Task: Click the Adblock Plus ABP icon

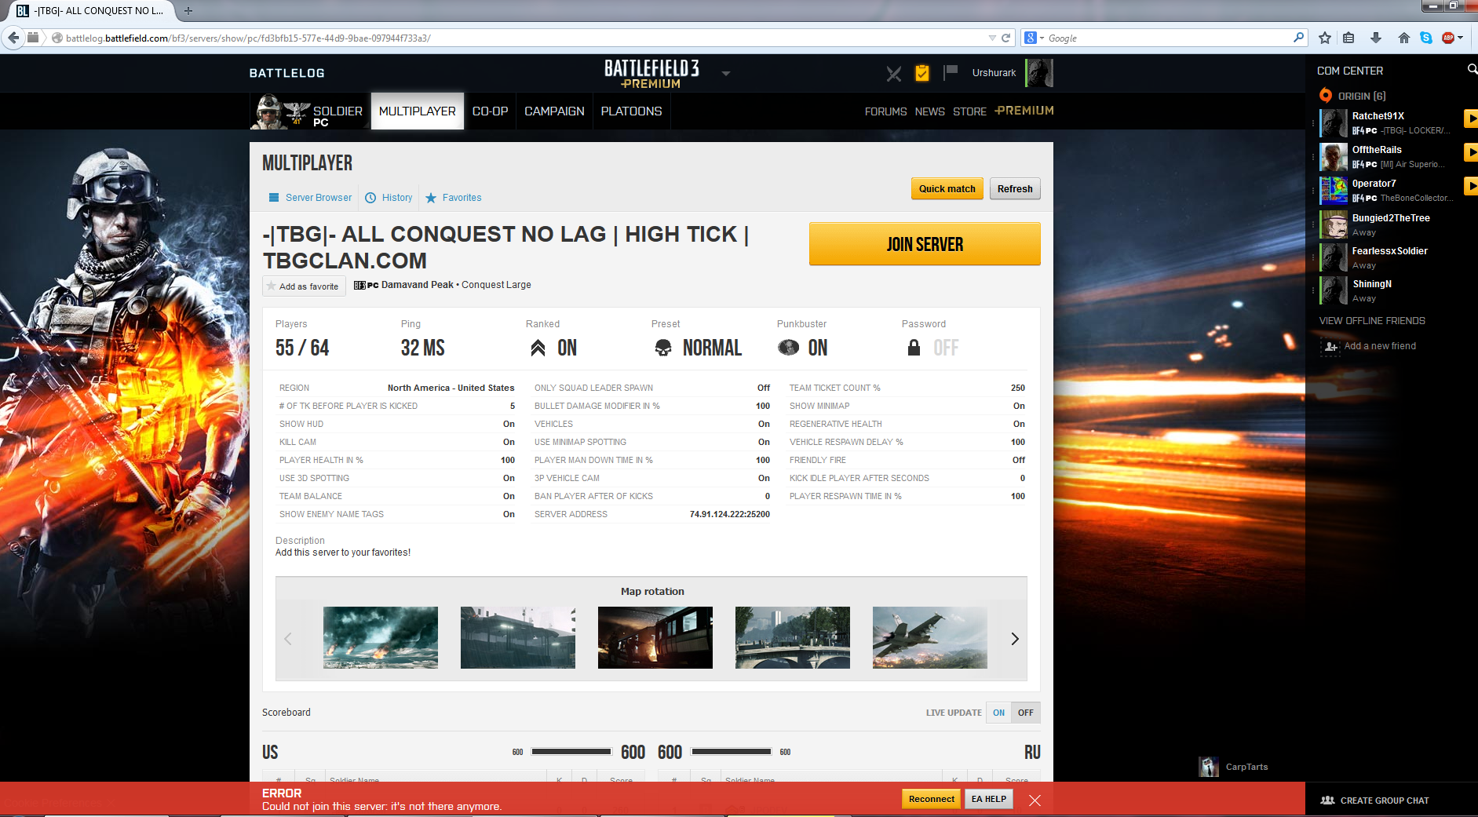Action: point(1448,38)
